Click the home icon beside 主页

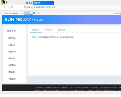pyautogui.click(x=27, y=3)
